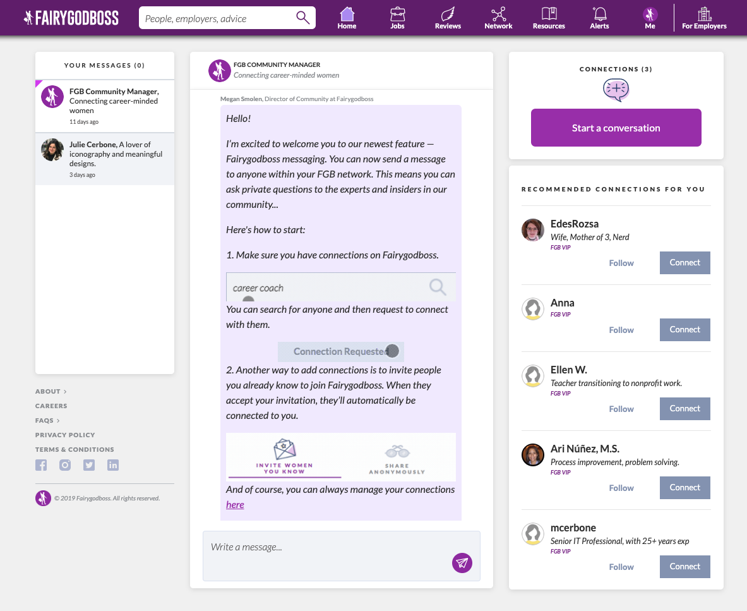
Task: Follow EdesRozsa
Action: pyautogui.click(x=621, y=263)
